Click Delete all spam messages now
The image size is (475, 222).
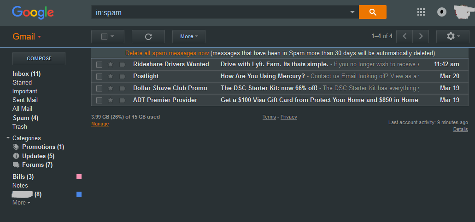167,53
